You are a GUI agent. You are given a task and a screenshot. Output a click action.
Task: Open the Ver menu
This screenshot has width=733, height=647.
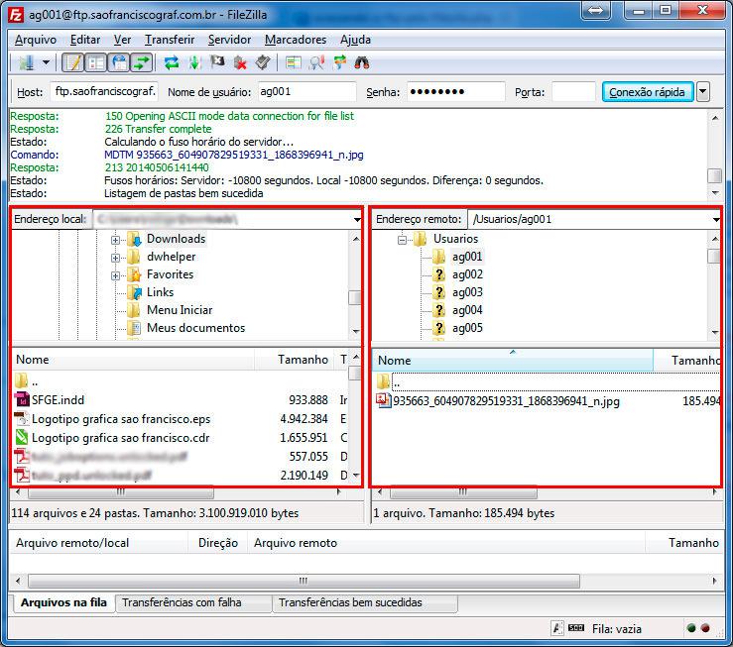point(122,40)
